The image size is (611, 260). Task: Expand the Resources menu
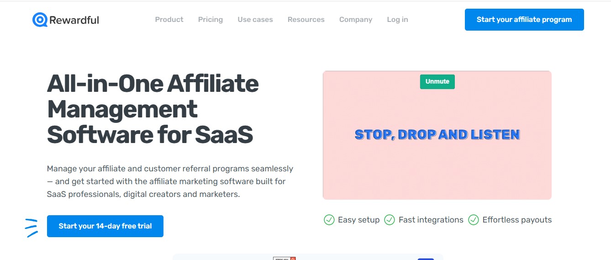(x=306, y=20)
